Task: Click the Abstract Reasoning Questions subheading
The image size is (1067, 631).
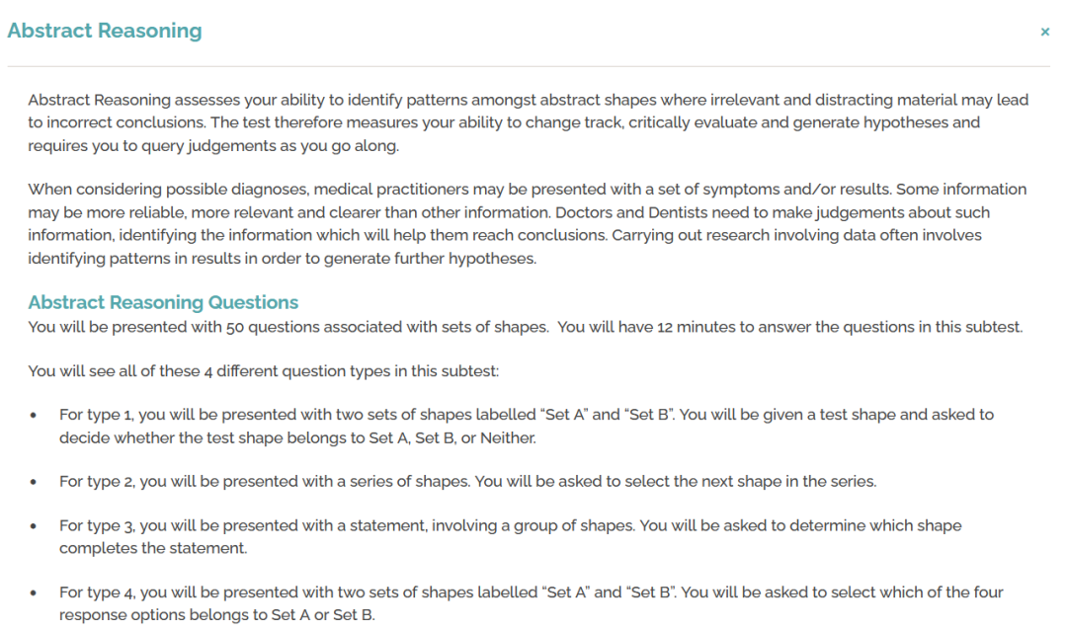Action: (x=163, y=302)
